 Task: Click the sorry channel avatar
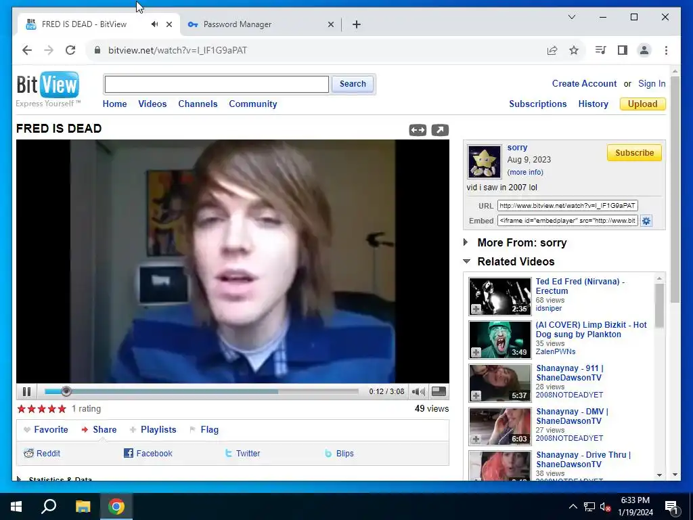pos(485,161)
